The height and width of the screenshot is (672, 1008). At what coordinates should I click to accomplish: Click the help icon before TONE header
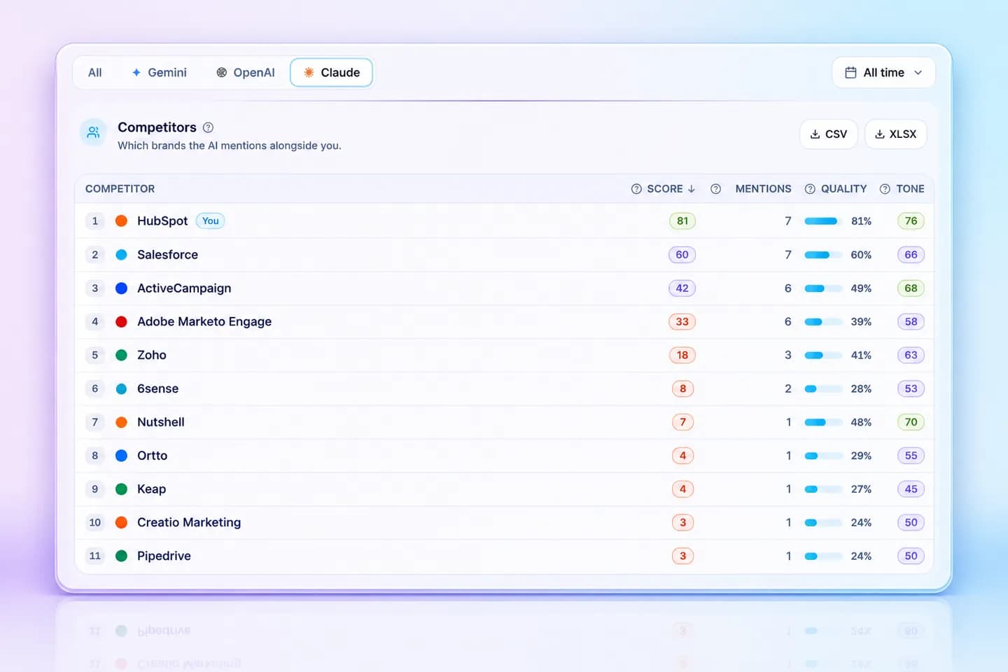click(885, 189)
